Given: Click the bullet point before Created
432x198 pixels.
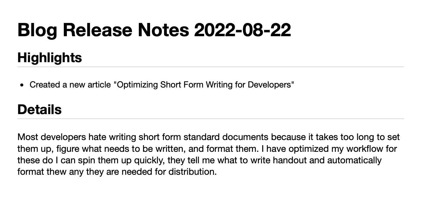Looking at the screenshot, I should point(22,85).
